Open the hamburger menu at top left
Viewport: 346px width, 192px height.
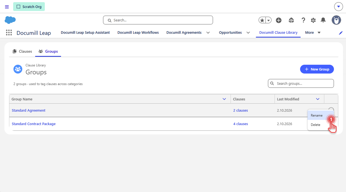coord(7,7)
